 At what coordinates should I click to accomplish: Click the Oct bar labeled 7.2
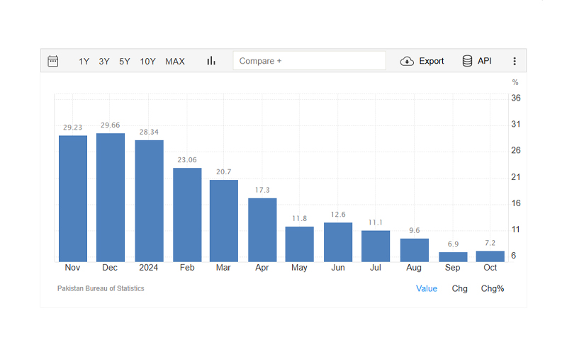(x=490, y=256)
